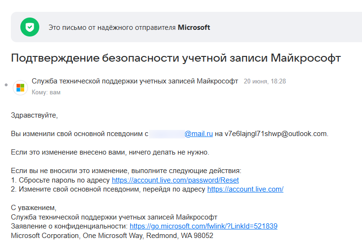362x247 pixels.
Task: Open the go.microsoft.com privacy statement link
Action: tap(203, 226)
